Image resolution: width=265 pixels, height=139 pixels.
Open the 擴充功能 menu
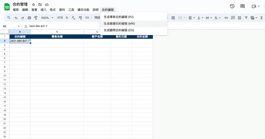click(83, 10)
